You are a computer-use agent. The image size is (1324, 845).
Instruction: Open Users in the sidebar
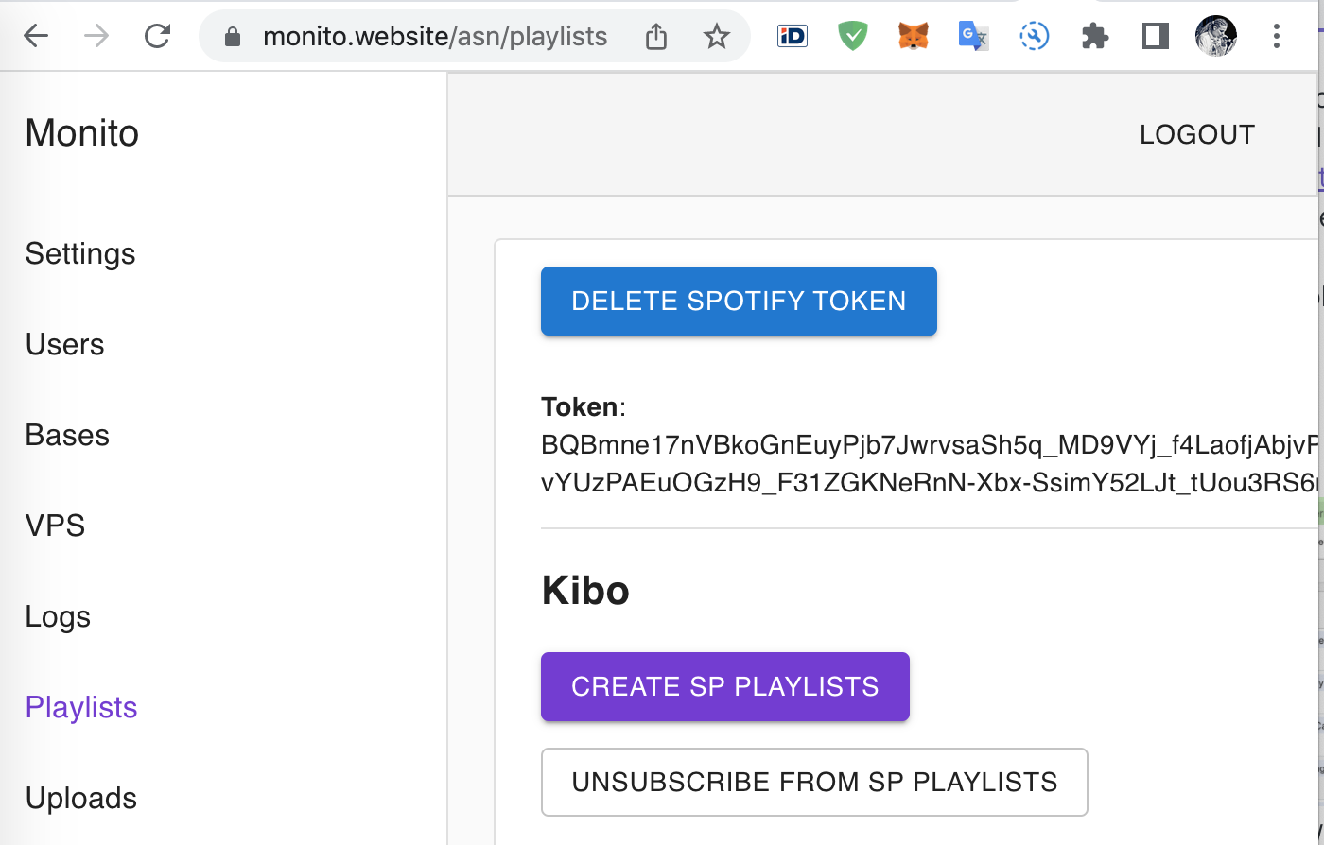coord(65,344)
